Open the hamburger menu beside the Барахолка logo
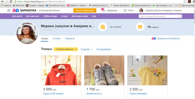The height and width of the screenshot is (99, 195). (x=9, y=11)
